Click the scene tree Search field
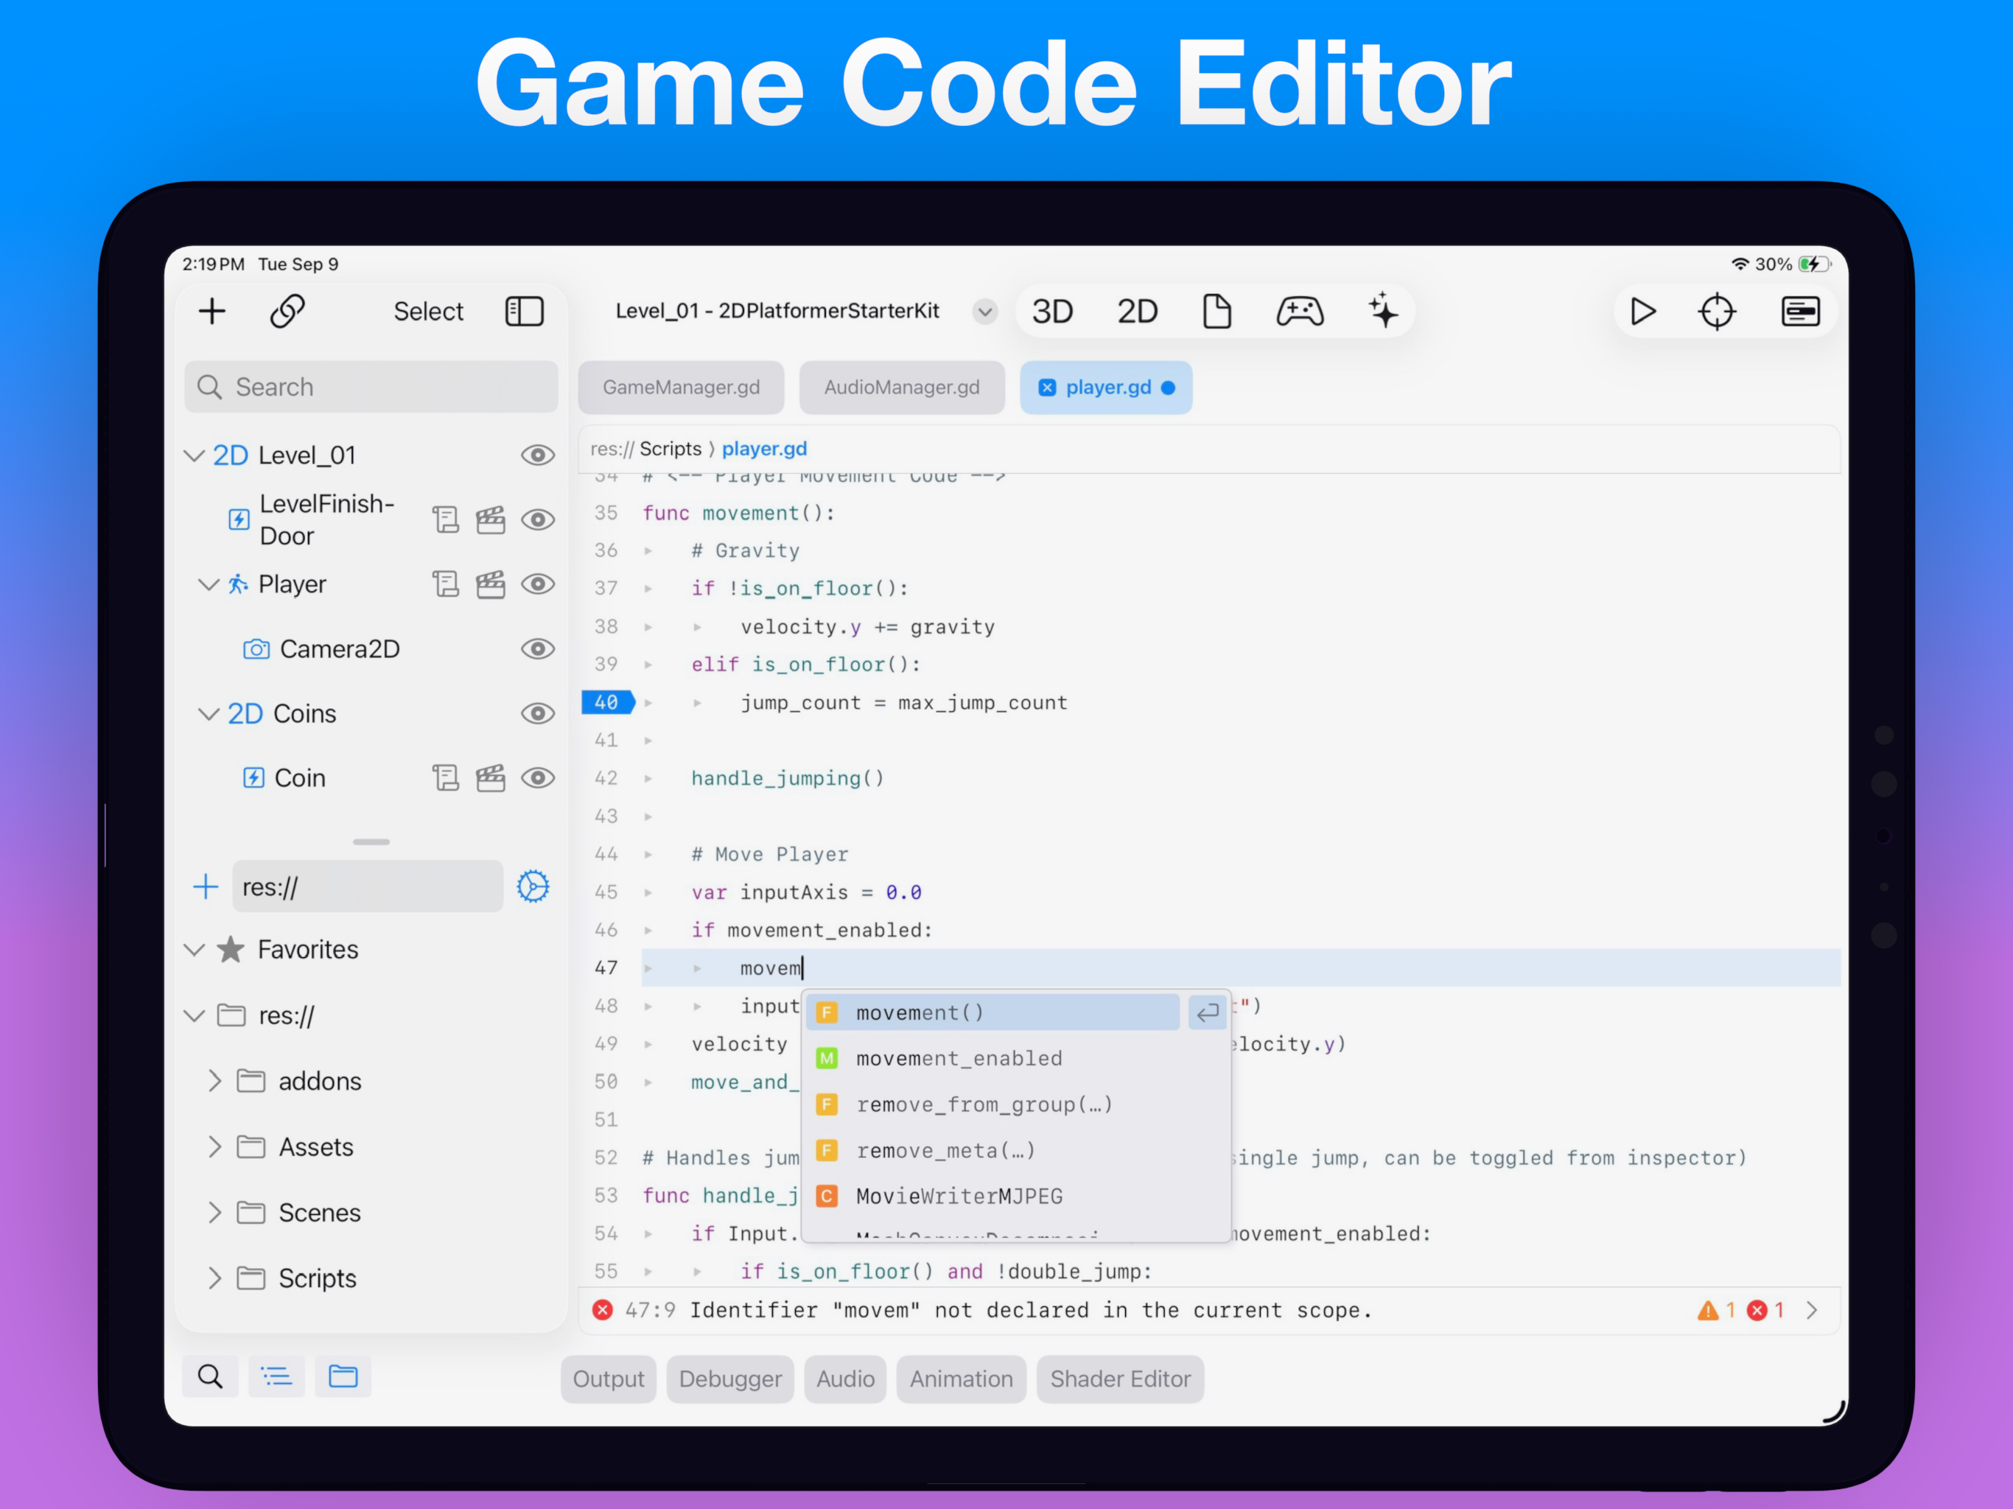This screenshot has height=1509, width=2013. click(371, 388)
